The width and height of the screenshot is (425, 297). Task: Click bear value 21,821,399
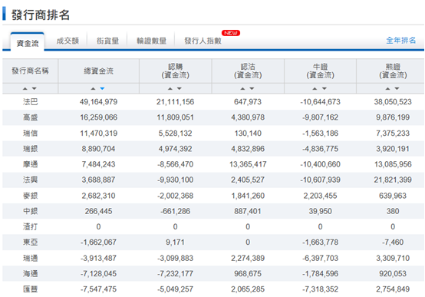pyautogui.click(x=393, y=180)
